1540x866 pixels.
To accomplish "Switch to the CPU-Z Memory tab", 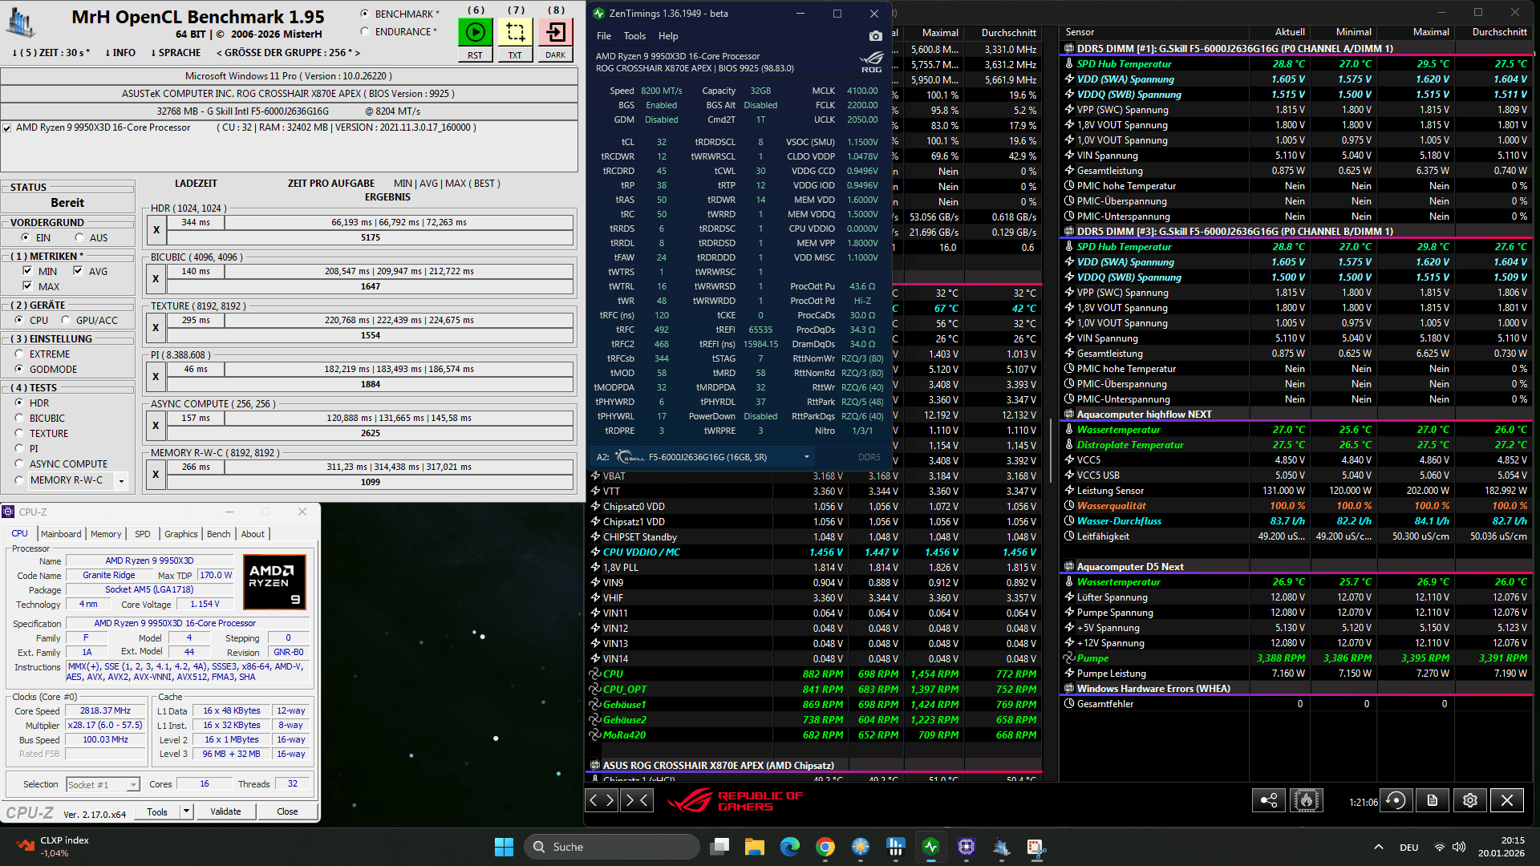I will (106, 534).
